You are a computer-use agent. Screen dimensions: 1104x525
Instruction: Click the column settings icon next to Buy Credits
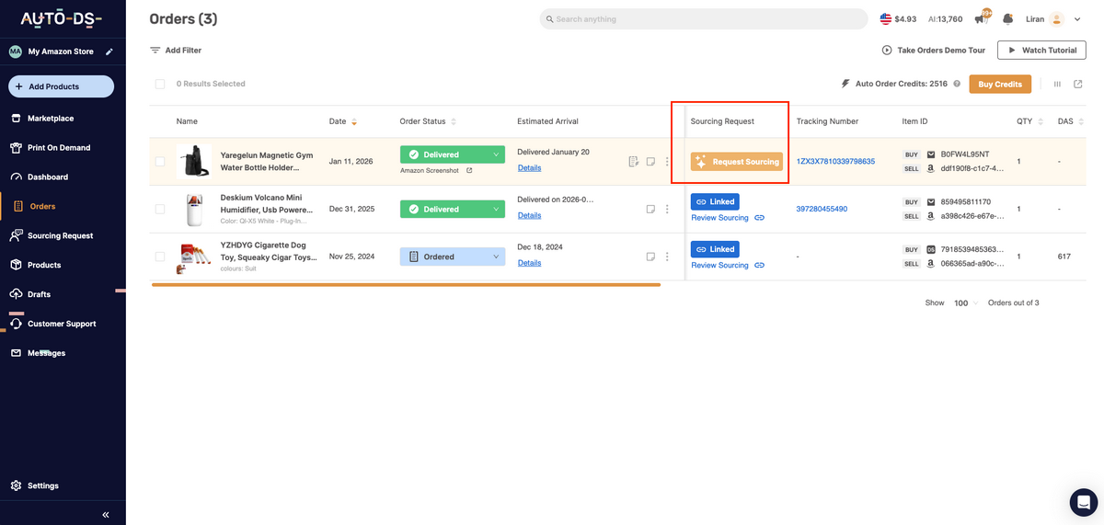click(x=1057, y=84)
